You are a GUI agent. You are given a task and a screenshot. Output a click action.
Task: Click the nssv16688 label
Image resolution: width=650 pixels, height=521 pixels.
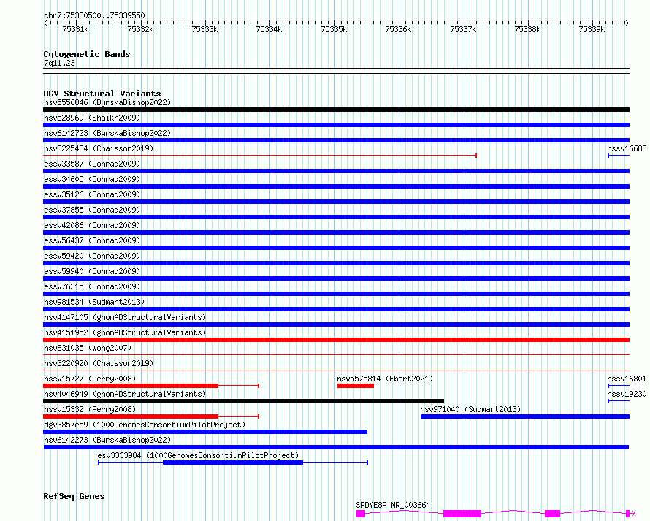point(627,148)
